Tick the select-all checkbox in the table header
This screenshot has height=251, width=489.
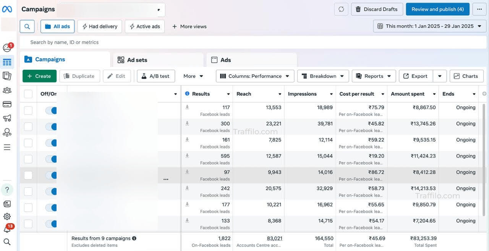pyautogui.click(x=28, y=94)
